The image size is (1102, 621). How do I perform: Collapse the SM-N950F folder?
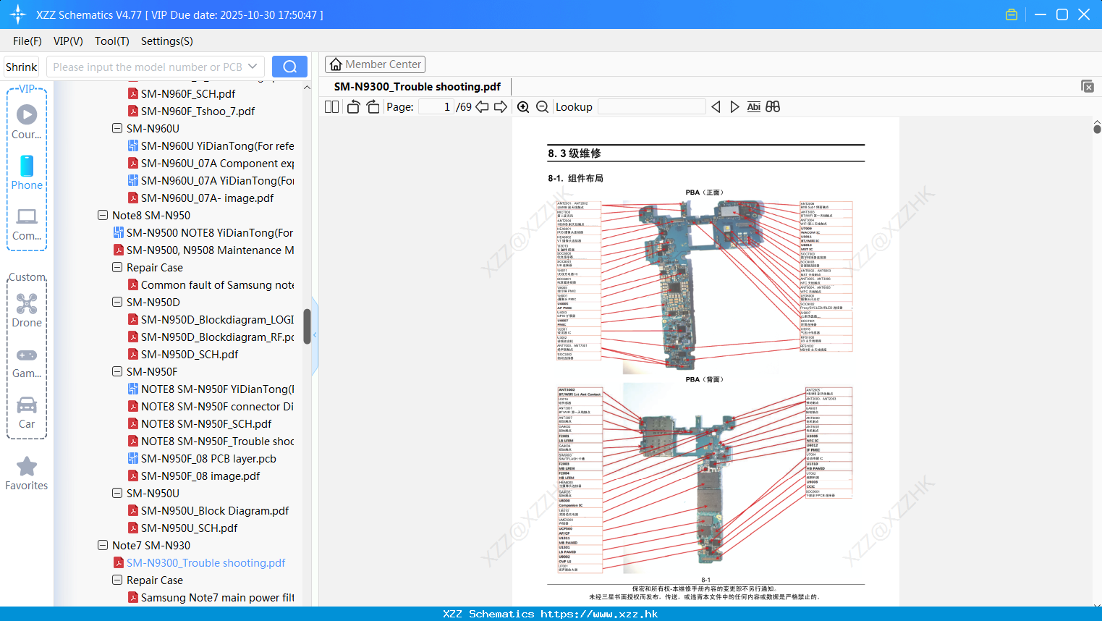117,371
